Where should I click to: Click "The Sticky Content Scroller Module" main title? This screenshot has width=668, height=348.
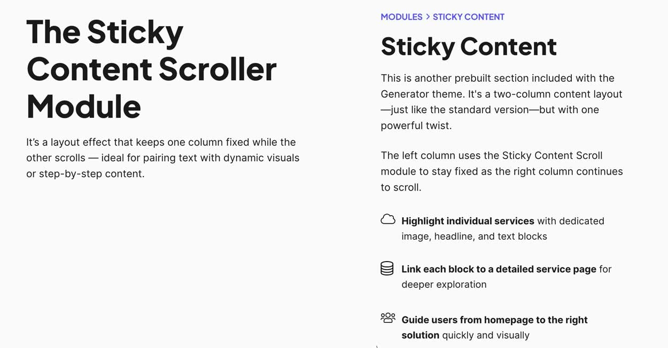click(151, 69)
